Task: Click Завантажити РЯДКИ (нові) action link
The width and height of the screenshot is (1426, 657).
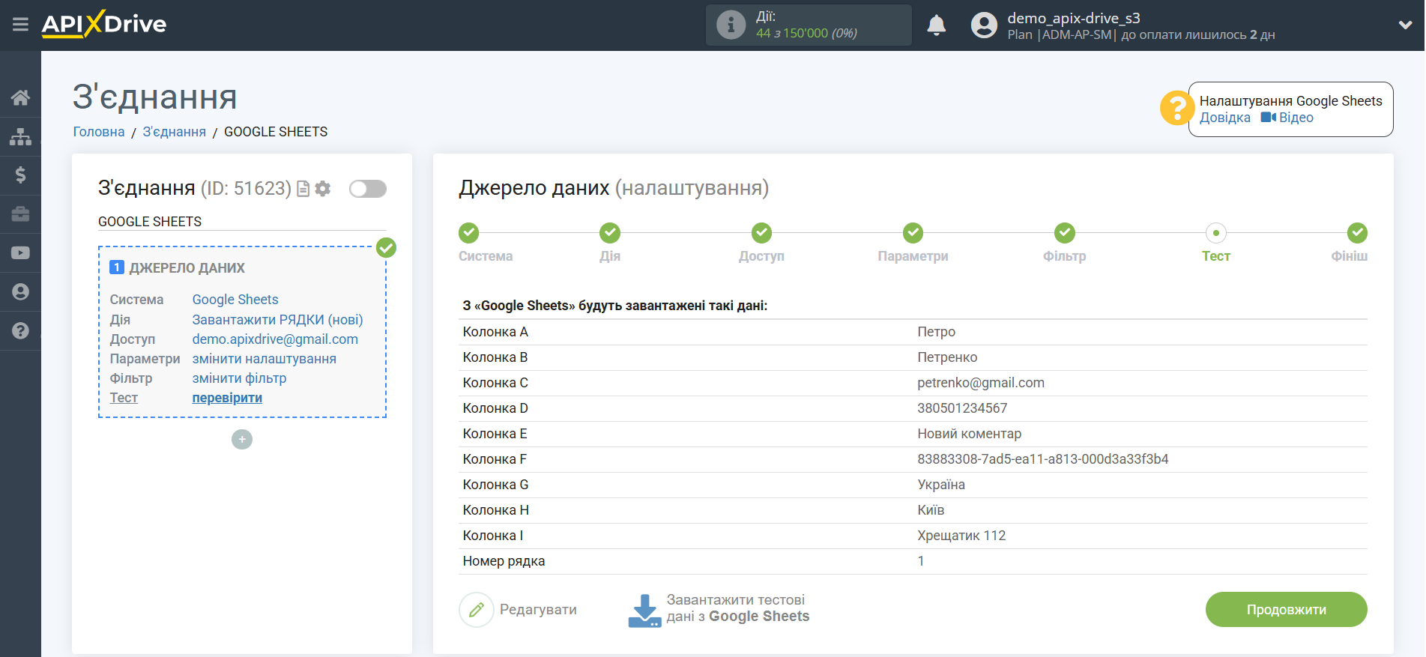Action: pos(277,320)
